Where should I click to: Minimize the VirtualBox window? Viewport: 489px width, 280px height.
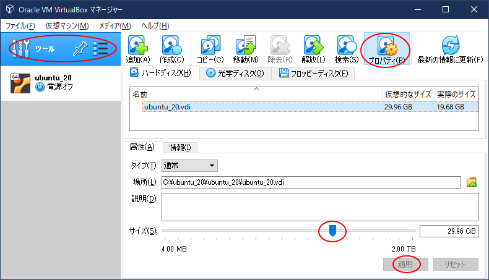pos(418,9)
